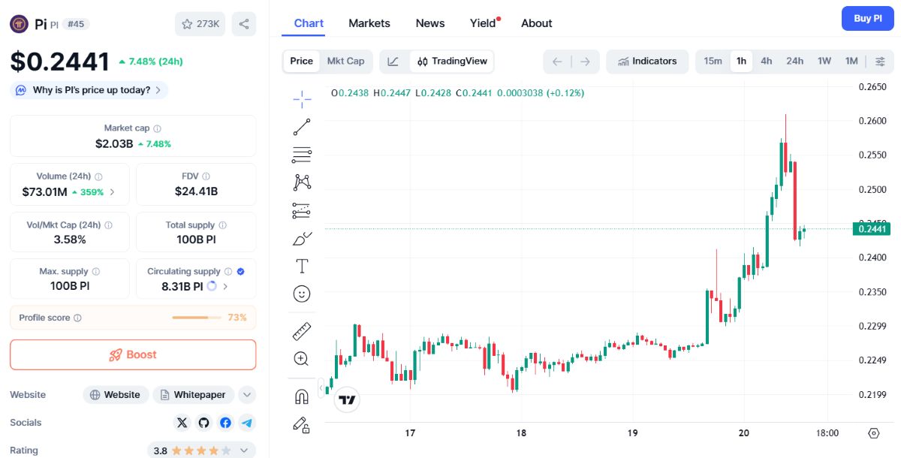Viewport: 901px width, 458px height.
Task: Expand Volume (24h) details arrow
Action: 113,191
